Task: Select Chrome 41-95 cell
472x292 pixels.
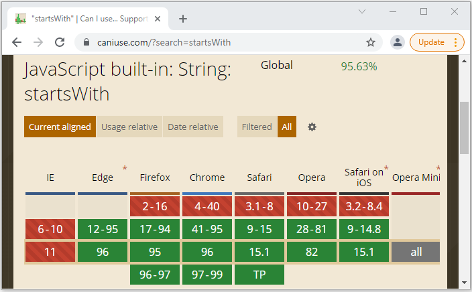Action: [x=207, y=229]
